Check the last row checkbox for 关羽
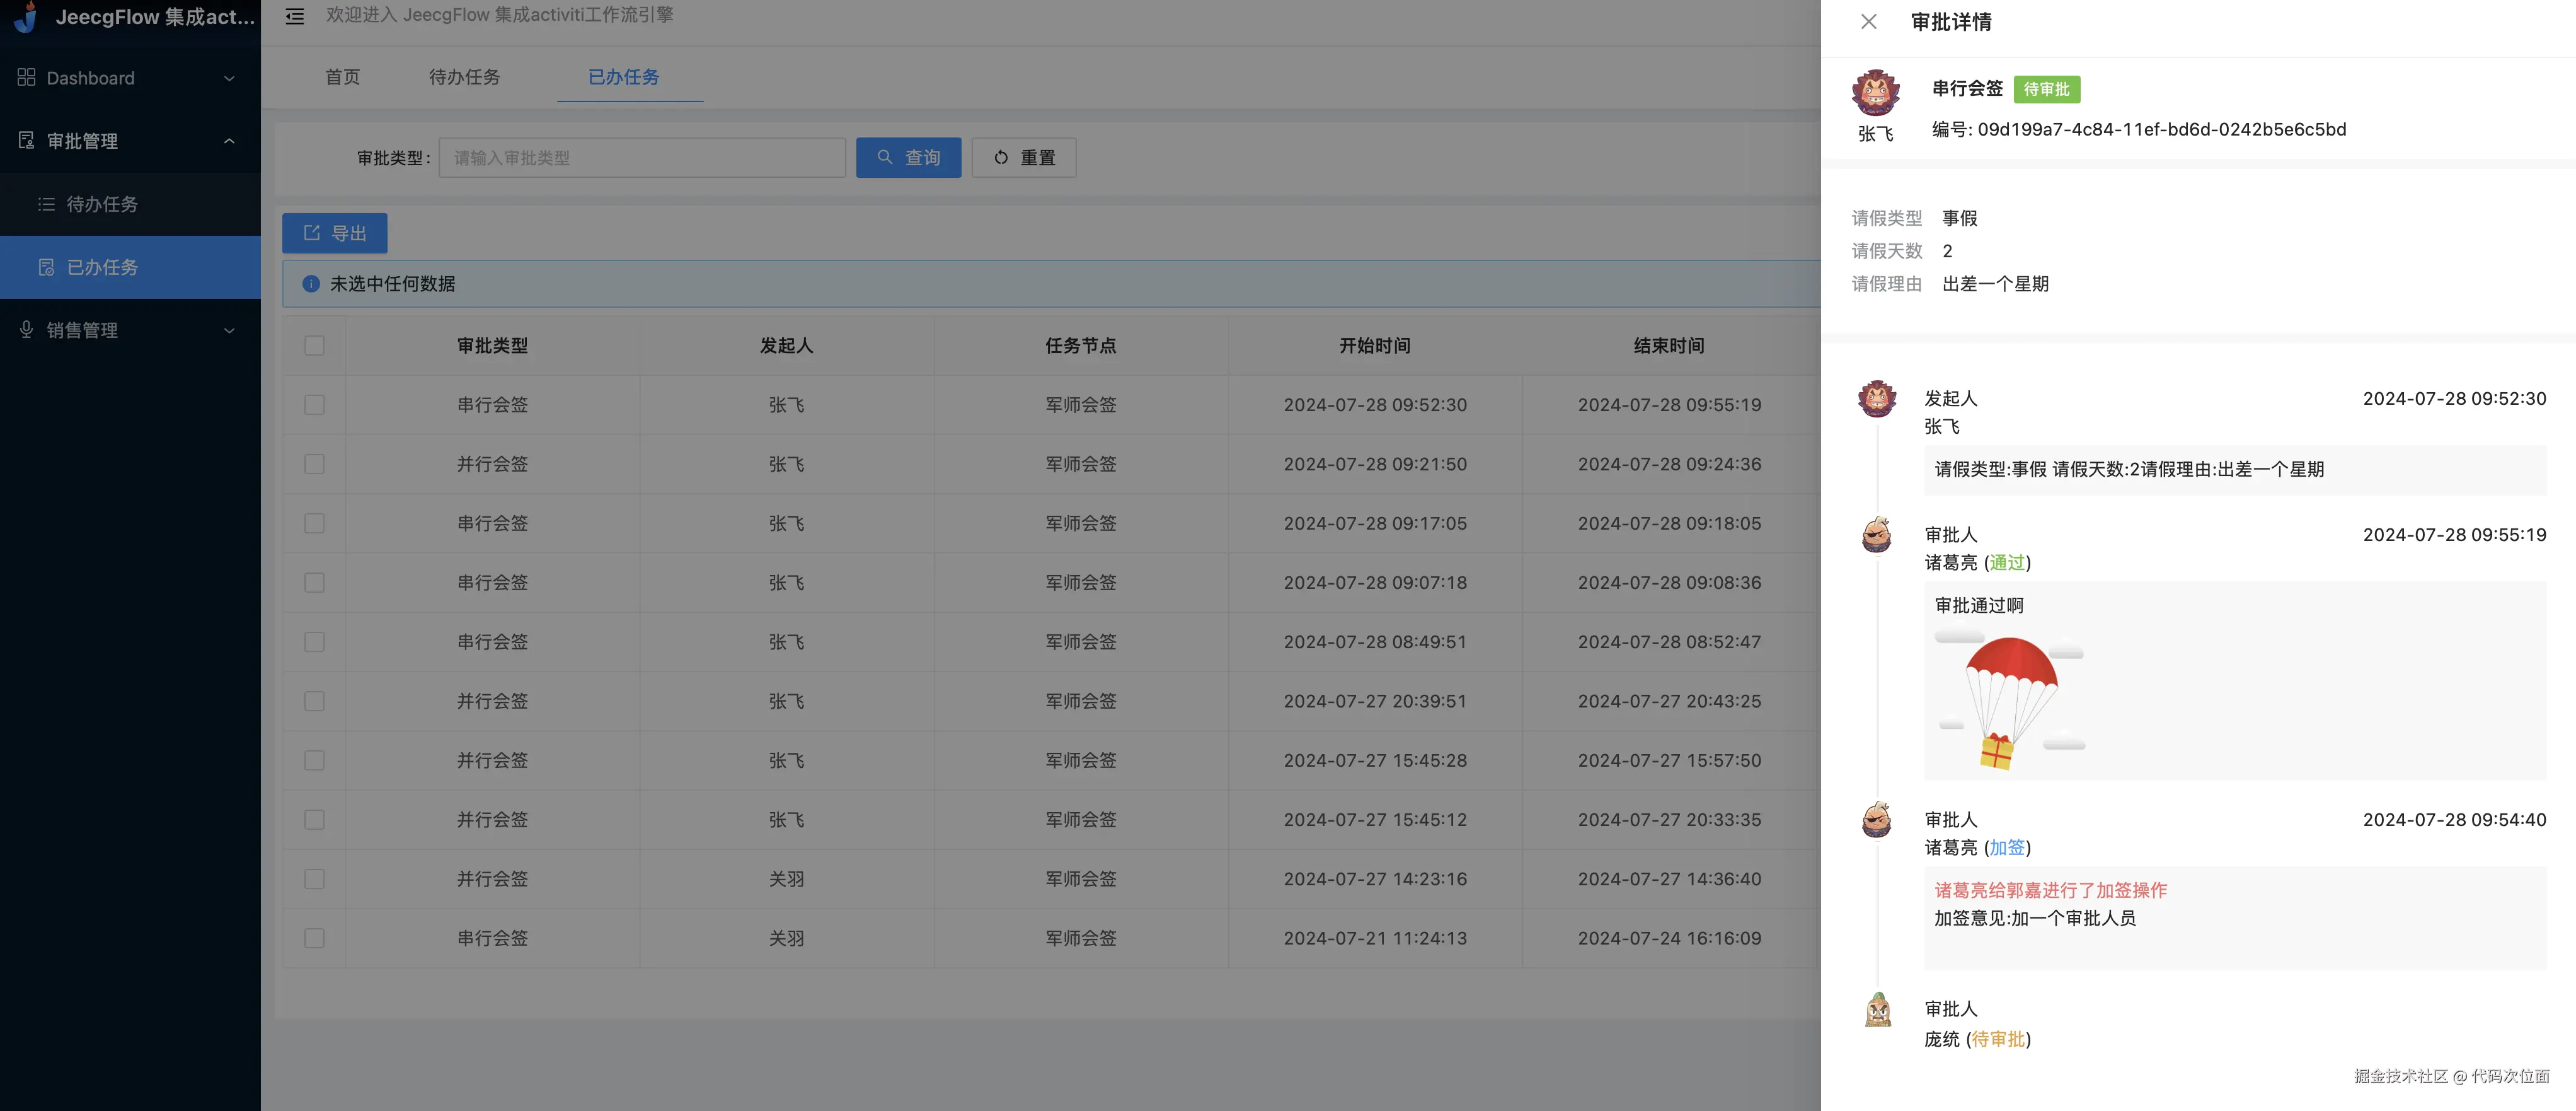The image size is (2576, 1111). [314, 939]
